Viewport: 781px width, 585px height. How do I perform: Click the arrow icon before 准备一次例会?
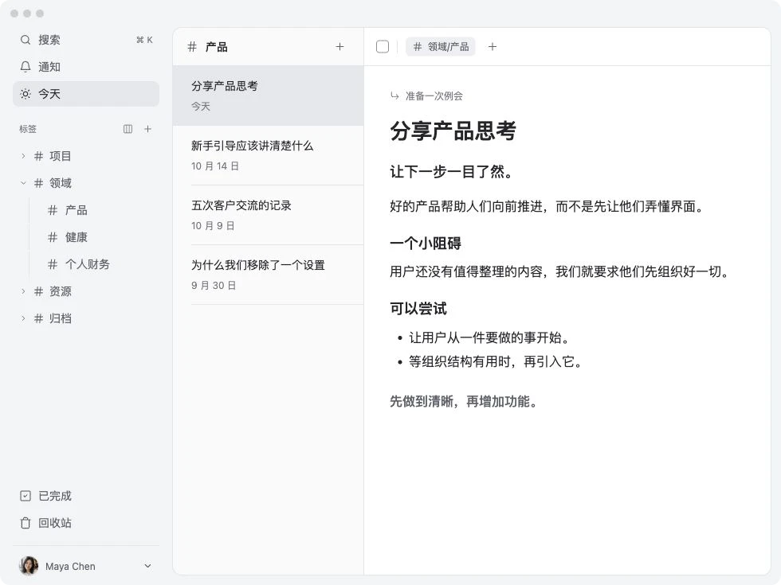394,96
